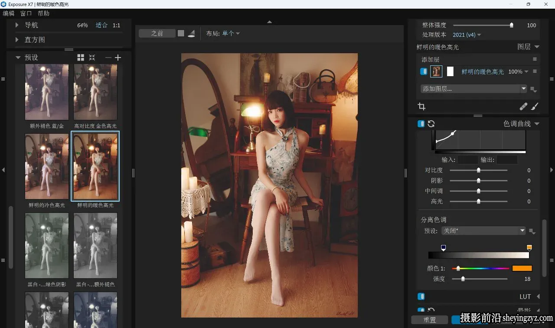Click the 之前 before button

[157, 33]
